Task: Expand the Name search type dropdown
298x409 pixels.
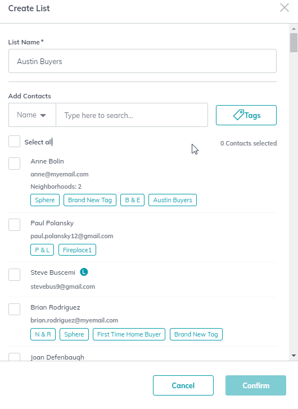Action: [x=32, y=115]
